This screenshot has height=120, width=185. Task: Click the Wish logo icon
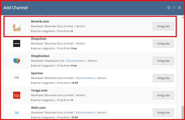pos(16,112)
